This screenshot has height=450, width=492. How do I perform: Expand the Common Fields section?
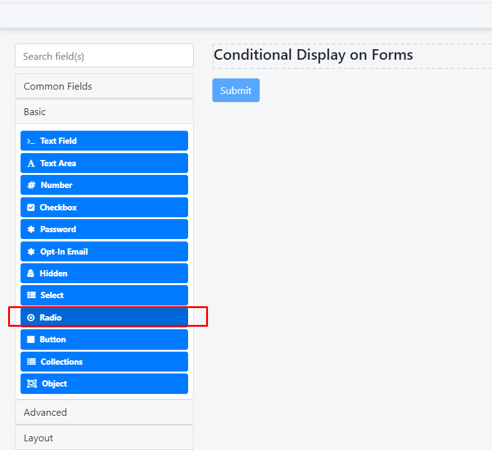coord(104,87)
